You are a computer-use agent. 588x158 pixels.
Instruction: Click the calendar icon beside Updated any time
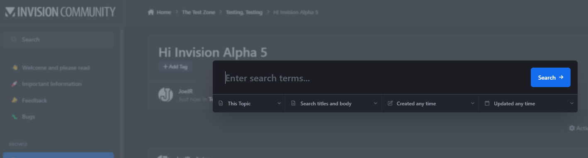487,103
